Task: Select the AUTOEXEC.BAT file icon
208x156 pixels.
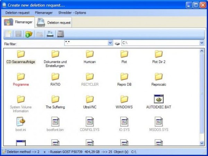Action: [159, 99]
